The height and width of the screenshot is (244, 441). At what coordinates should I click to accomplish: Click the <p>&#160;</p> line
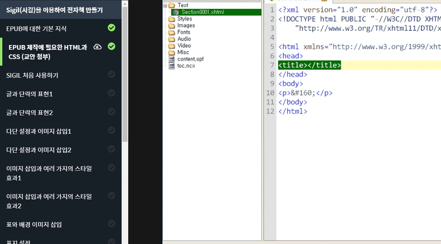pyautogui.click(x=305, y=93)
